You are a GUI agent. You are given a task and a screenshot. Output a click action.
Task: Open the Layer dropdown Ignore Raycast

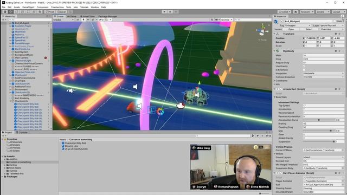(332, 25)
